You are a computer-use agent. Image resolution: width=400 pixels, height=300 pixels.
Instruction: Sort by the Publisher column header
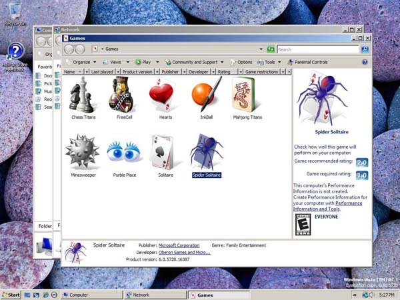tap(170, 71)
